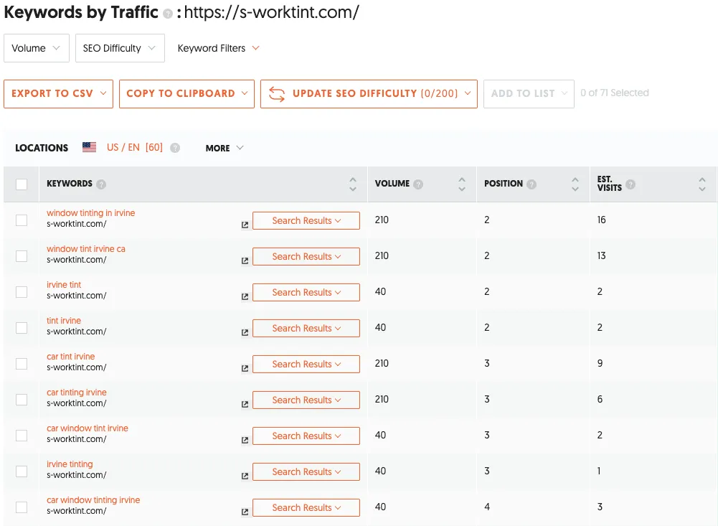Check the box for 'window tint irvine ca'

pos(22,256)
